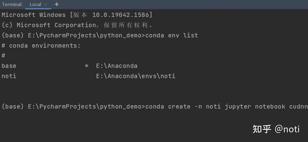308x142 pixels.
Task: Click the Zhihu @noti watermark
Action: (x=276, y=129)
